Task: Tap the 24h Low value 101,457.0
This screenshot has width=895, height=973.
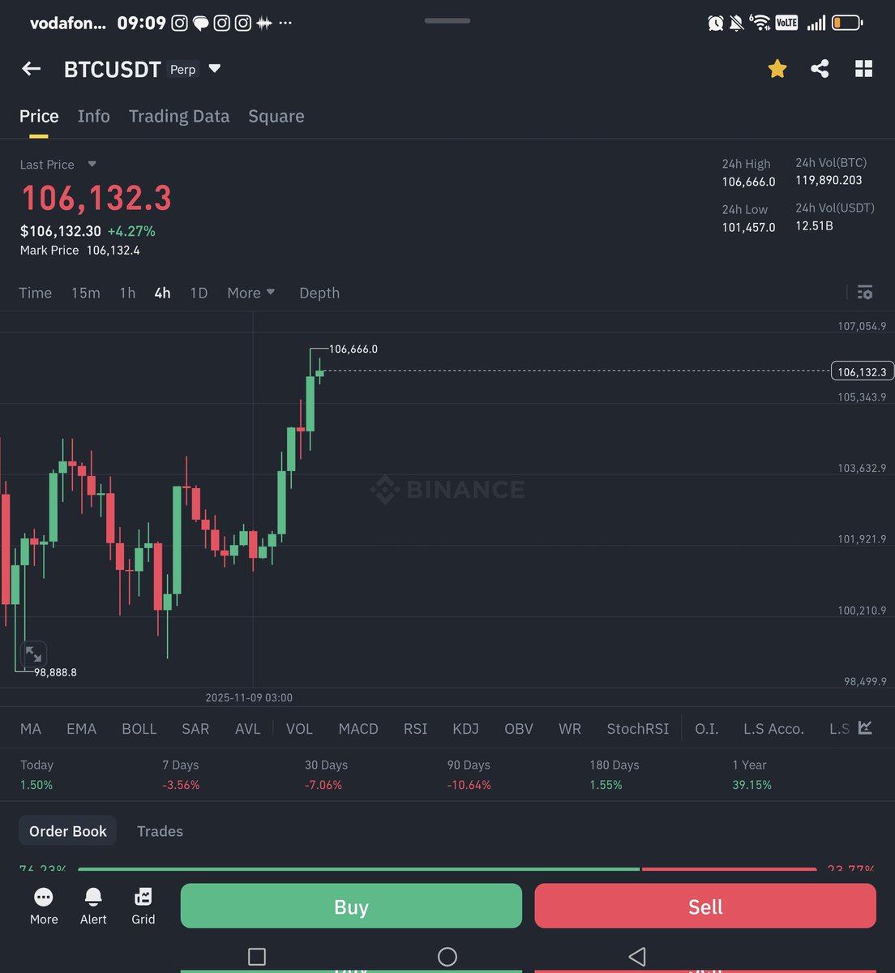Action: point(748,227)
